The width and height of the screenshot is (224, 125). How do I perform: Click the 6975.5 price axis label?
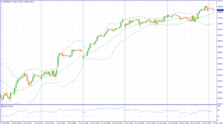coord(220,35)
